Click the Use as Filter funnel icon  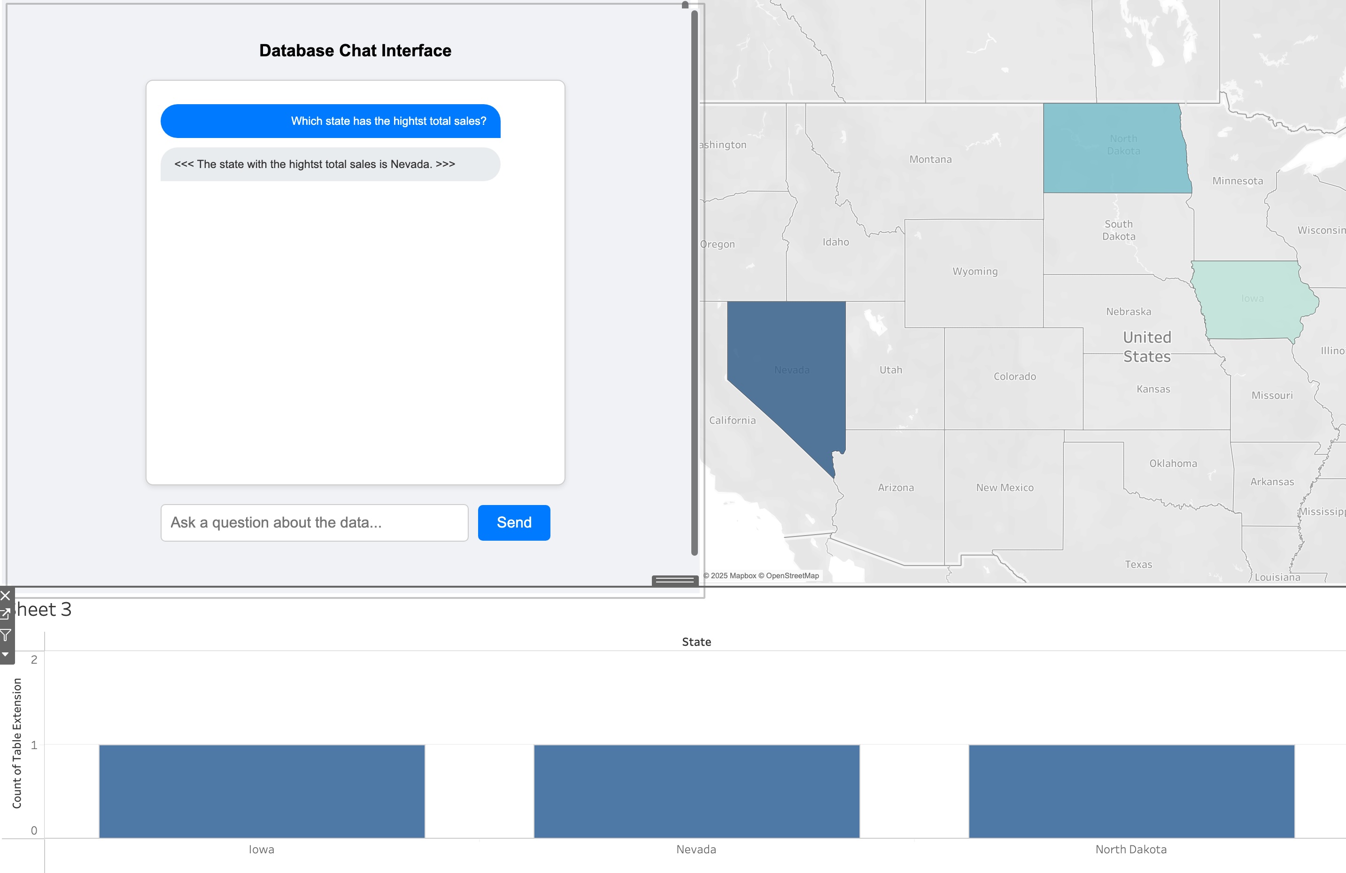pos(6,635)
